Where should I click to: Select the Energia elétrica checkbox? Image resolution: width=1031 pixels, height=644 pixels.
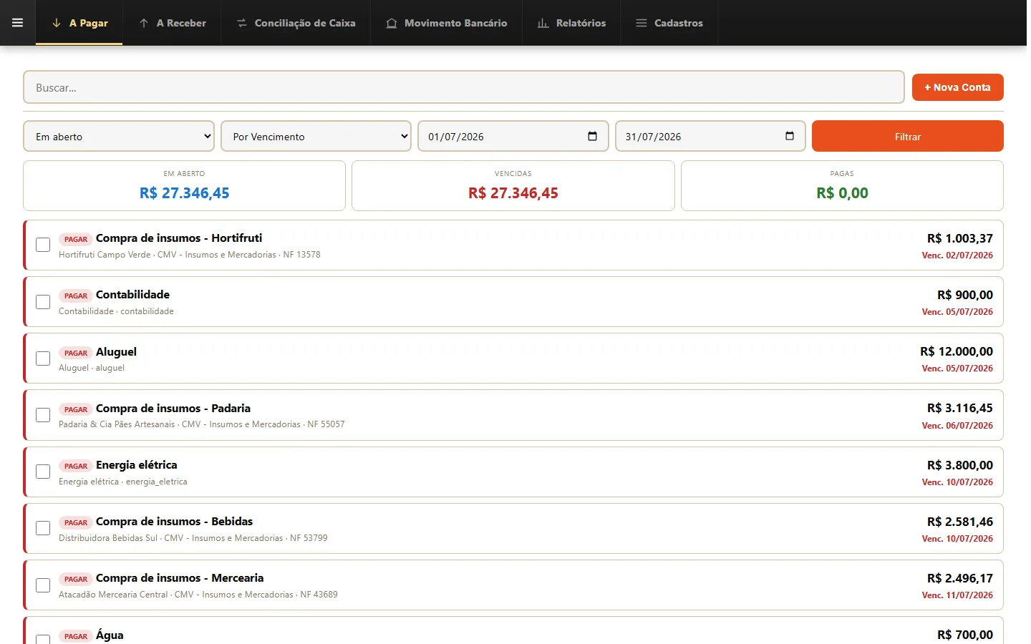tap(43, 472)
